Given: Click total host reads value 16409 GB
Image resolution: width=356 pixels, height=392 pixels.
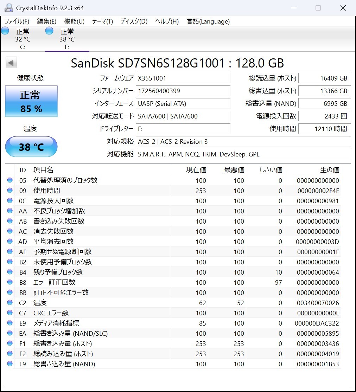Looking at the screenshot, I should tap(324, 78).
